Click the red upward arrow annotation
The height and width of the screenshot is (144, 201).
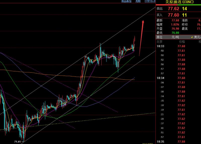click(141, 38)
